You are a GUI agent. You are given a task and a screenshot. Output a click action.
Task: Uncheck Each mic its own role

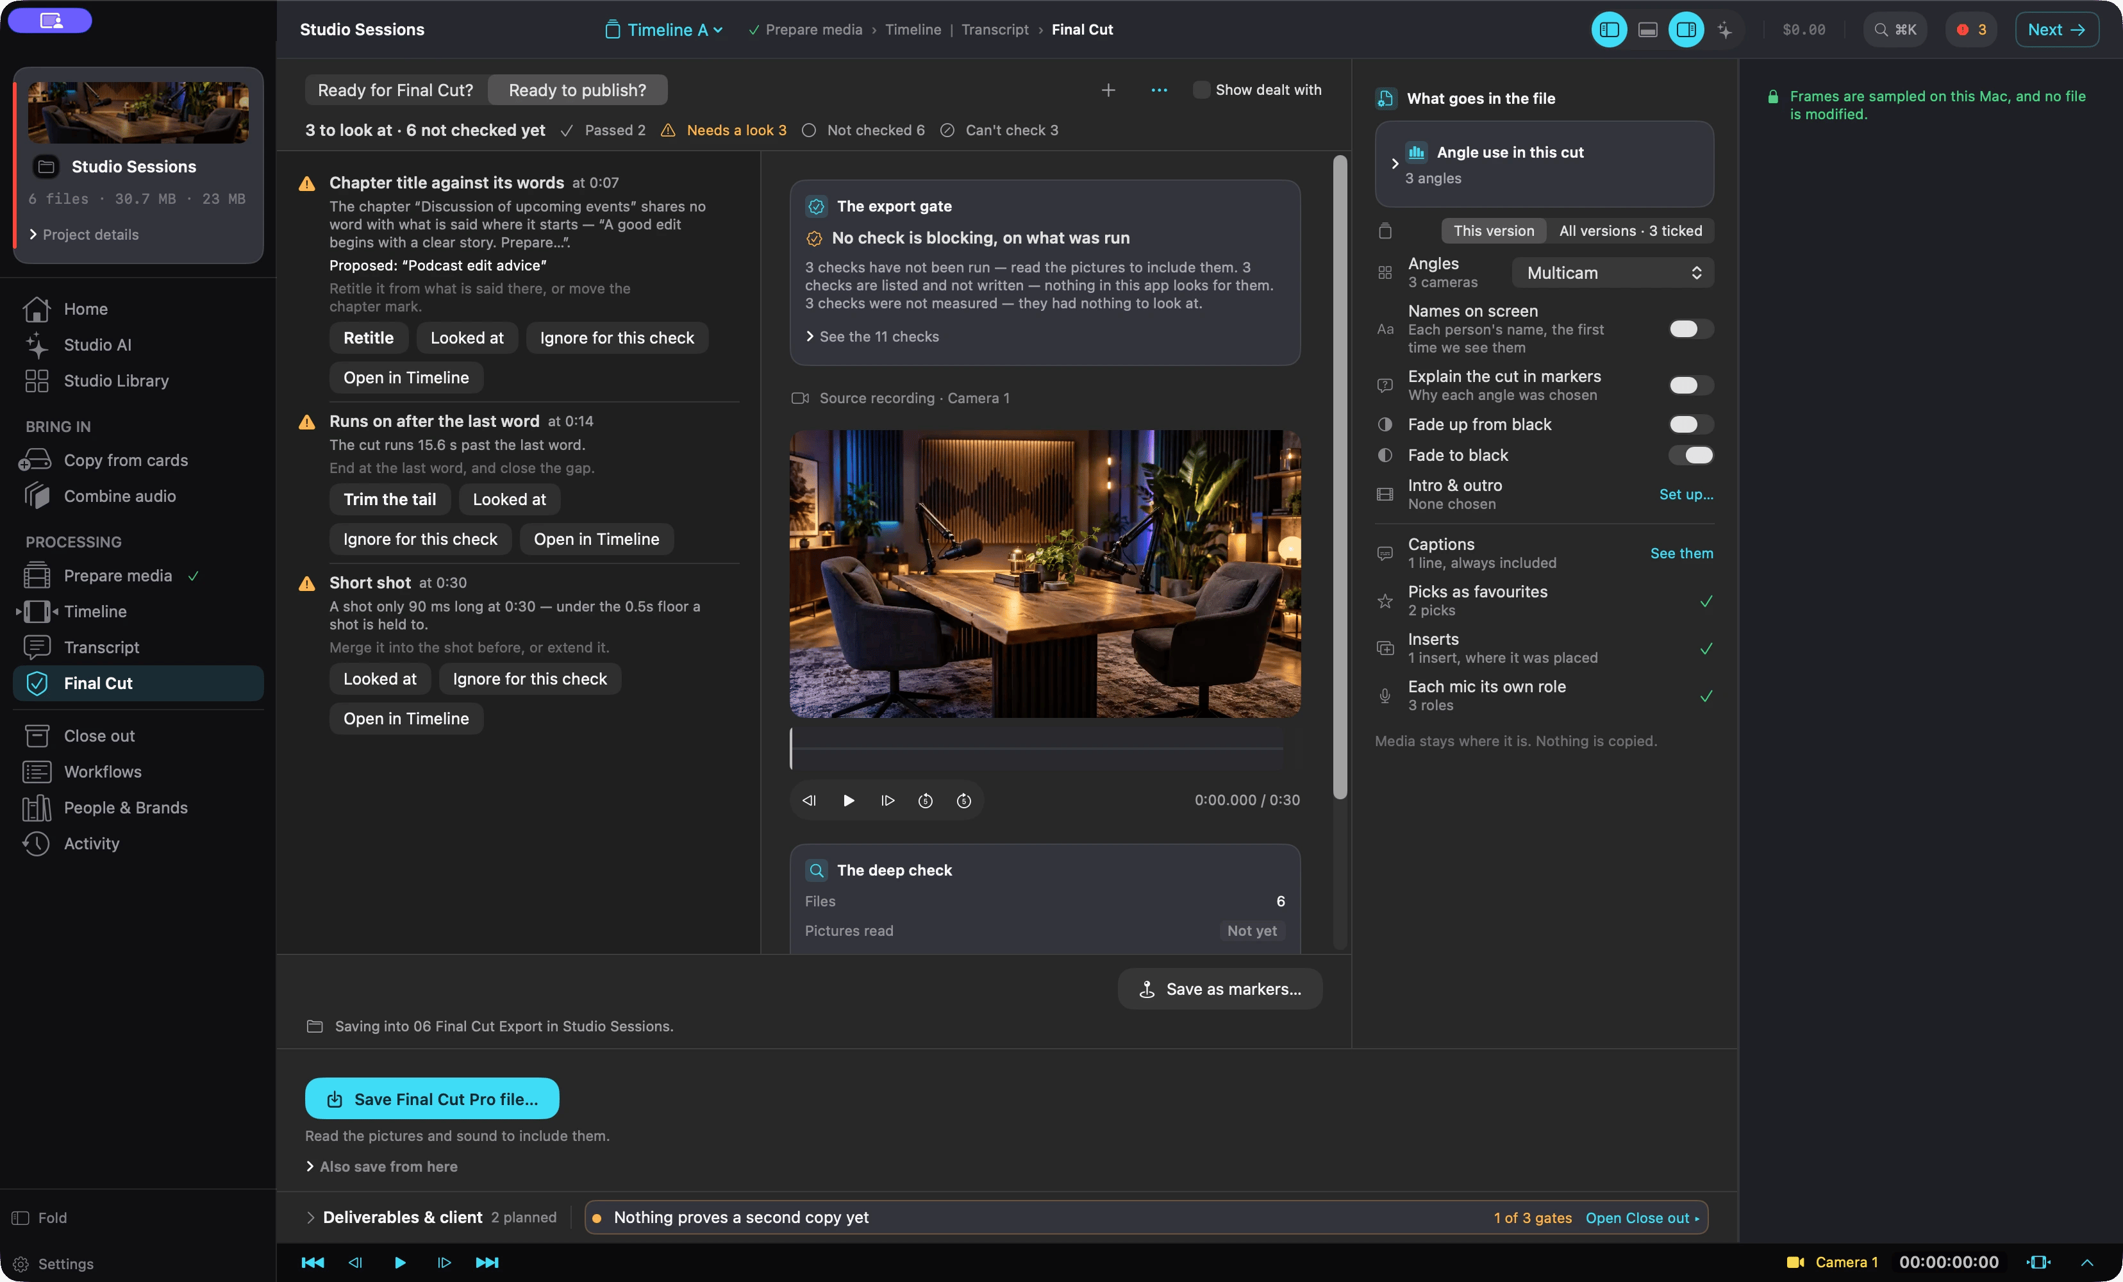pos(1705,695)
